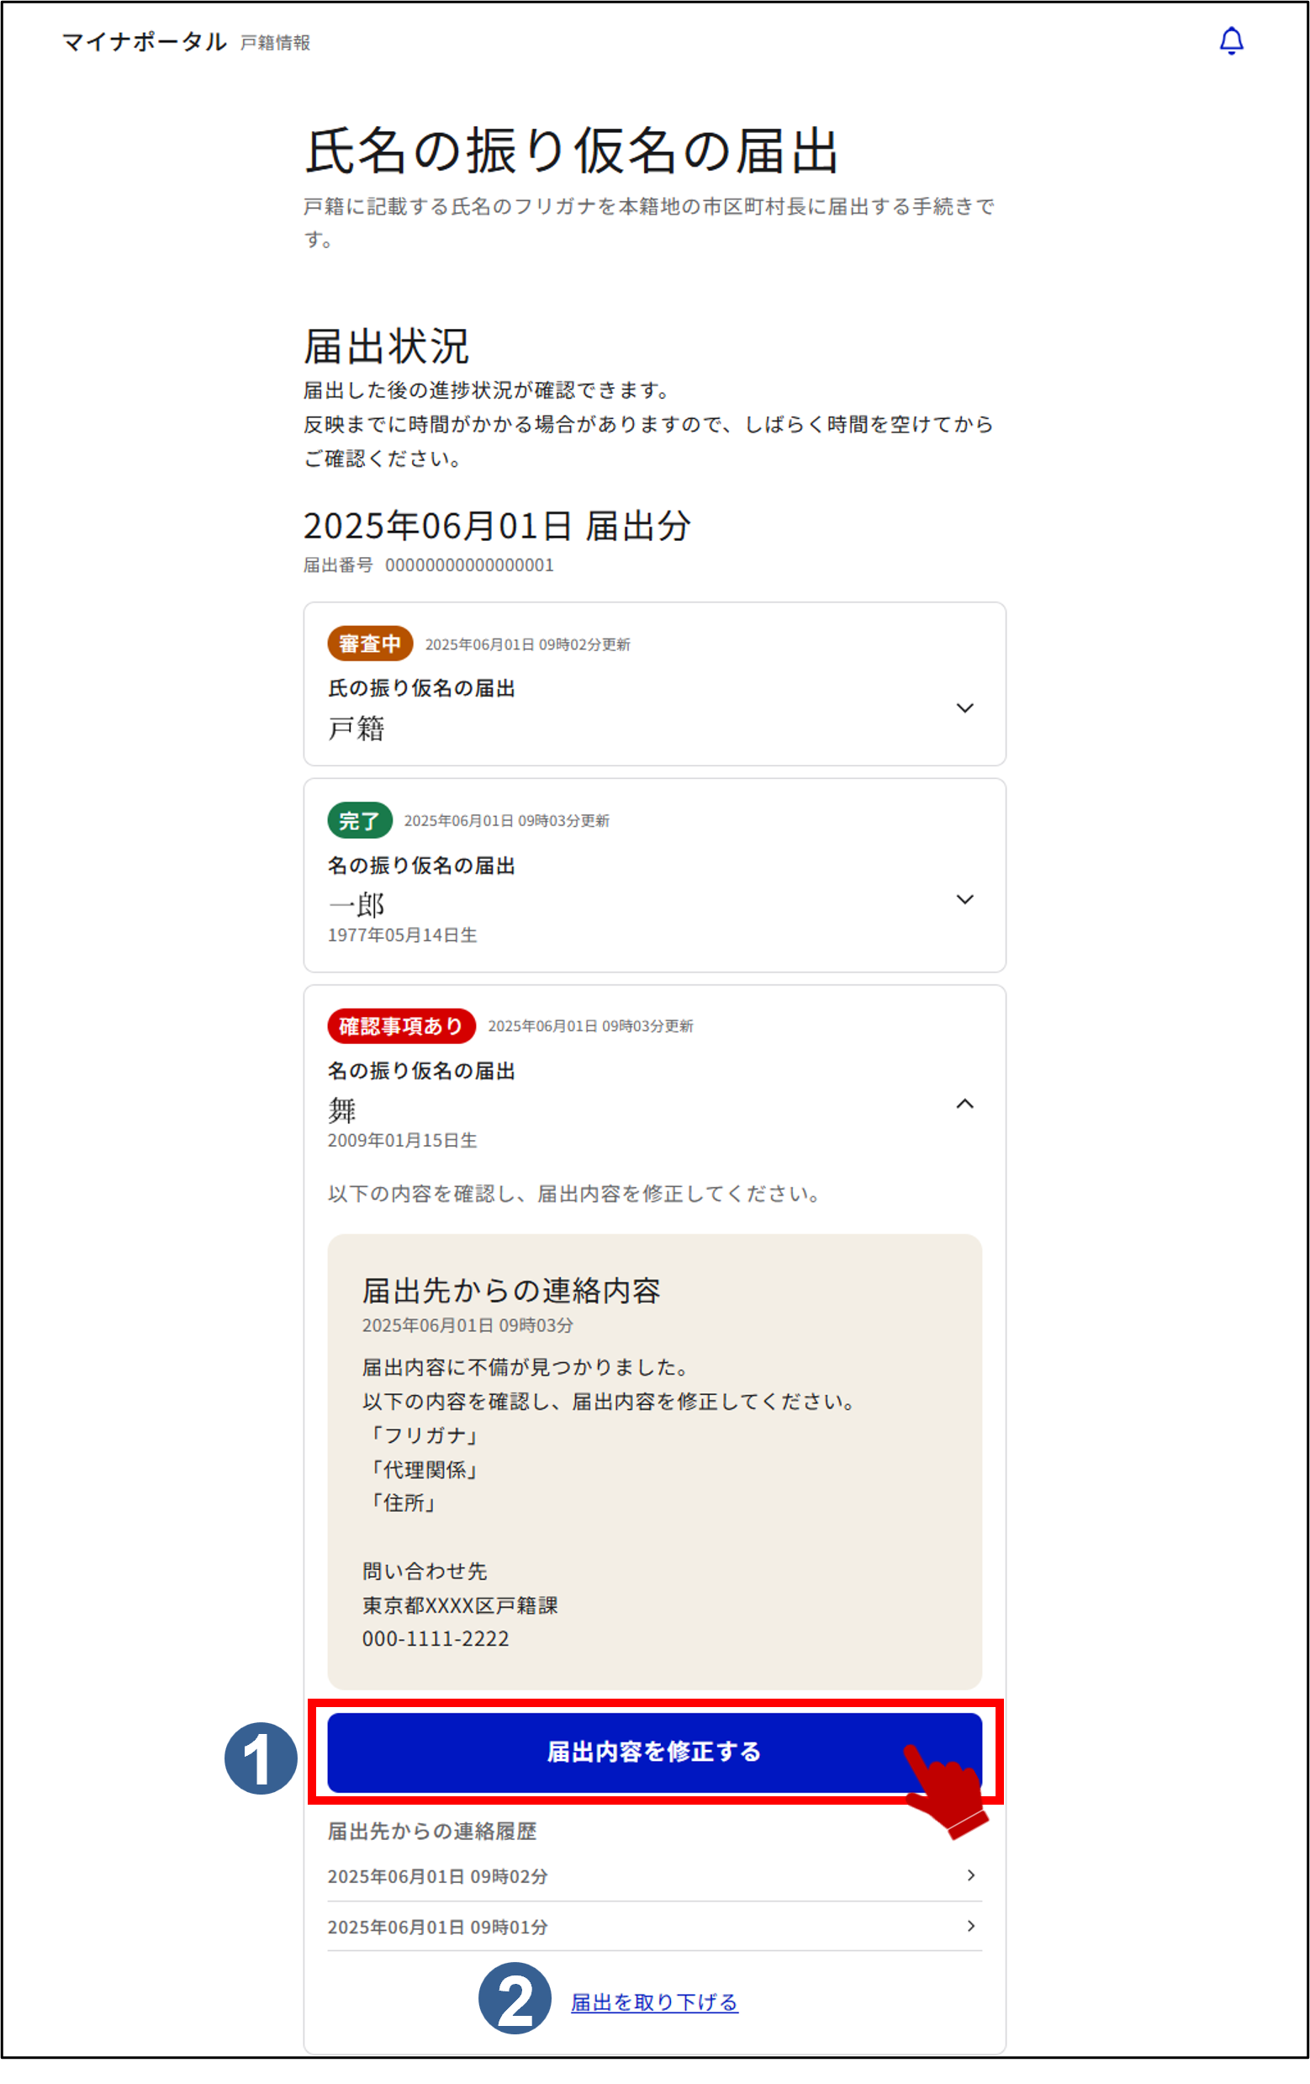The width and height of the screenshot is (1310, 2084).
Task: Click the 氏の振り仮名の届出 card title
Action: pos(421,688)
